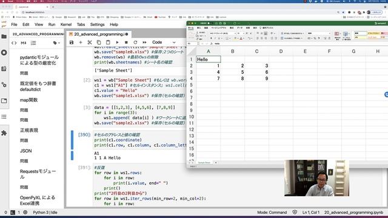This screenshot has width=388, height=218.
Task: Save the notebook with the floppy disk icon
Action: point(72,42)
